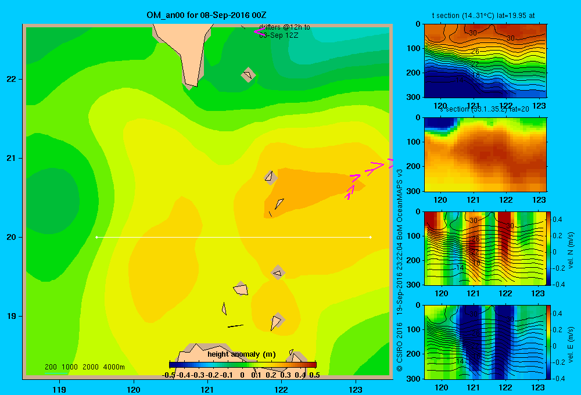Click the right endpoint of the white section line
Image resolution: width=581 pixels, height=395 pixels.
click(x=371, y=237)
